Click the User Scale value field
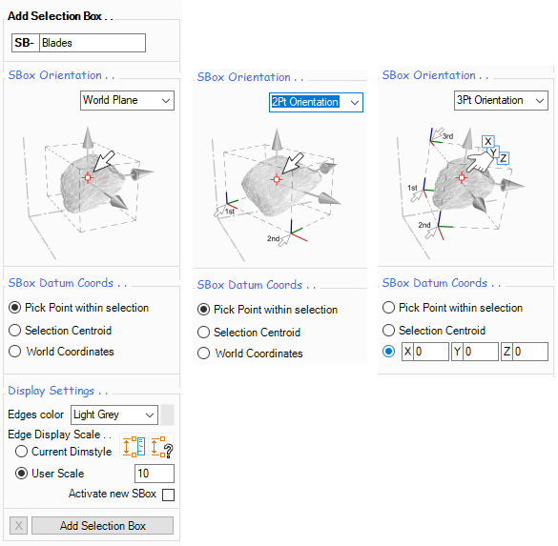The image size is (558, 546). [155, 474]
